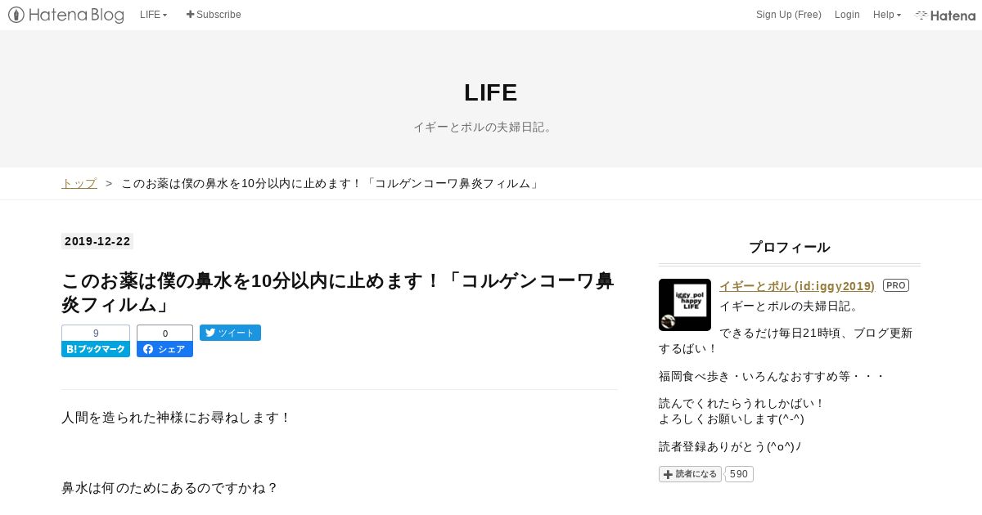Image resolution: width=982 pixels, height=515 pixels.
Task: Select text 人間を造られた神様にお尋ねします！
Action: [x=176, y=418]
